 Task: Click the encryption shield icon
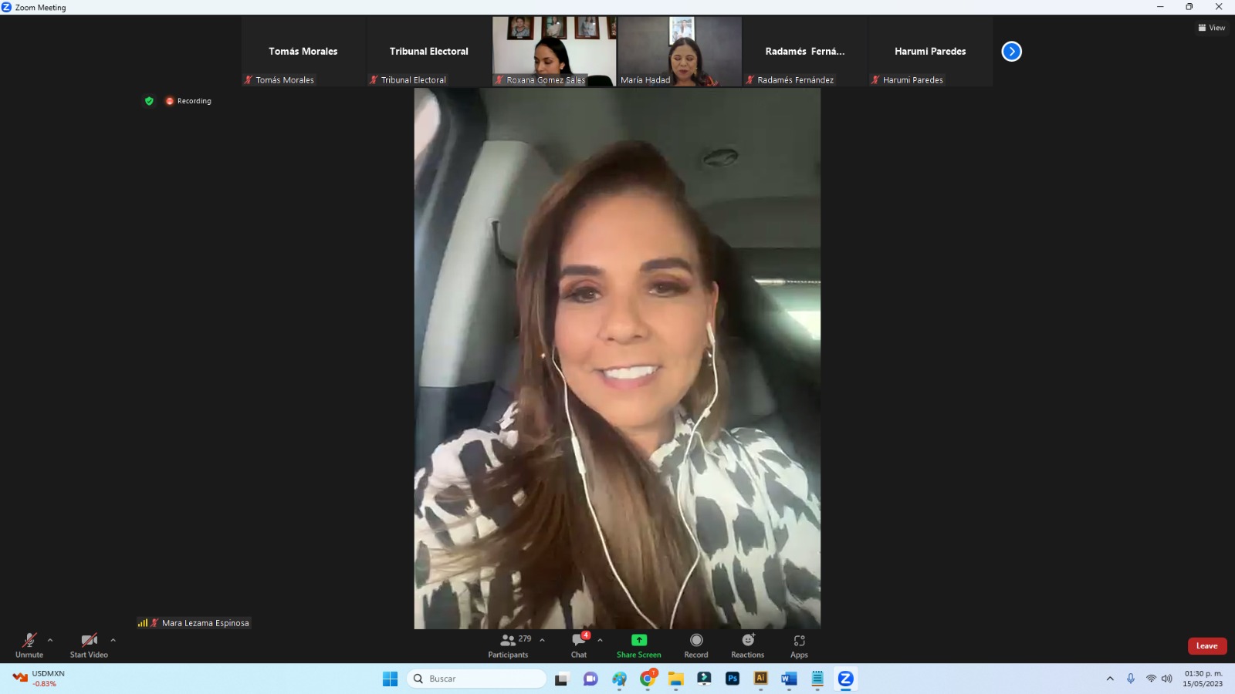point(149,101)
